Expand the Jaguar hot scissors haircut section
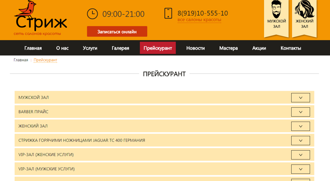The height and width of the screenshot is (181, 330). pyautogui.click(x=300, y=140)
